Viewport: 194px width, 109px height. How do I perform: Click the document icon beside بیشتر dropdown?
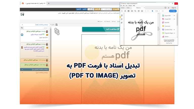click(x=57, y=25)
